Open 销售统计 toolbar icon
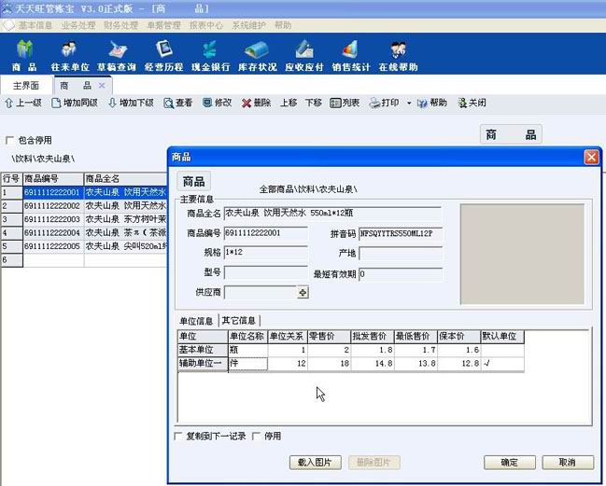This screenshot has height=486, width=606. tap(351, 56)
